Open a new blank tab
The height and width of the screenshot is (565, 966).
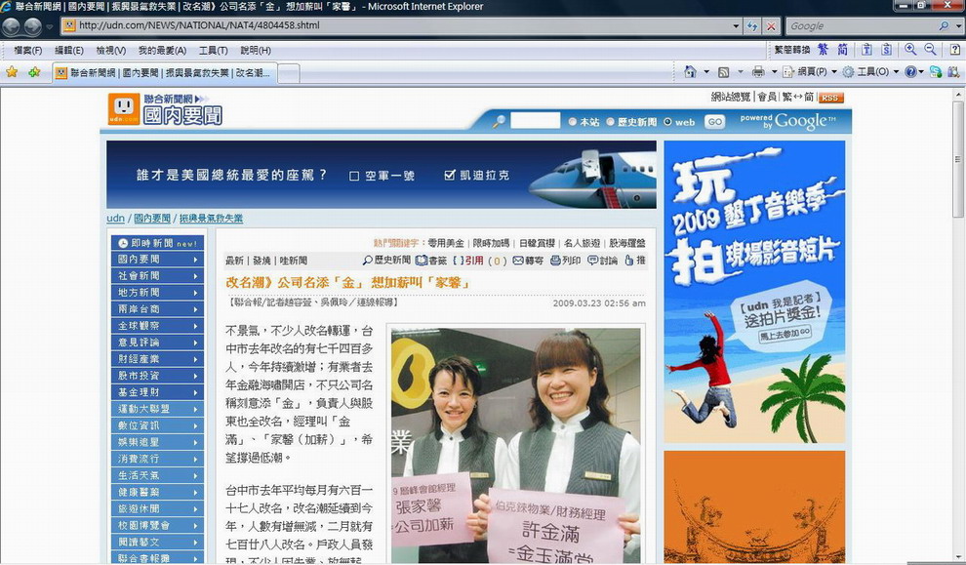pyautogui.click(x=289, y=73)
